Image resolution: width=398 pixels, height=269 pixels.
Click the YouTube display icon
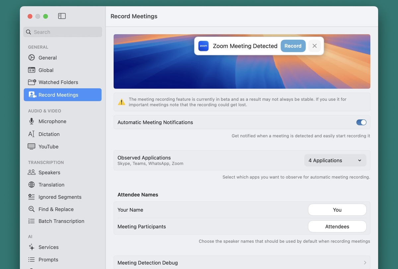[x=32, y=147]
